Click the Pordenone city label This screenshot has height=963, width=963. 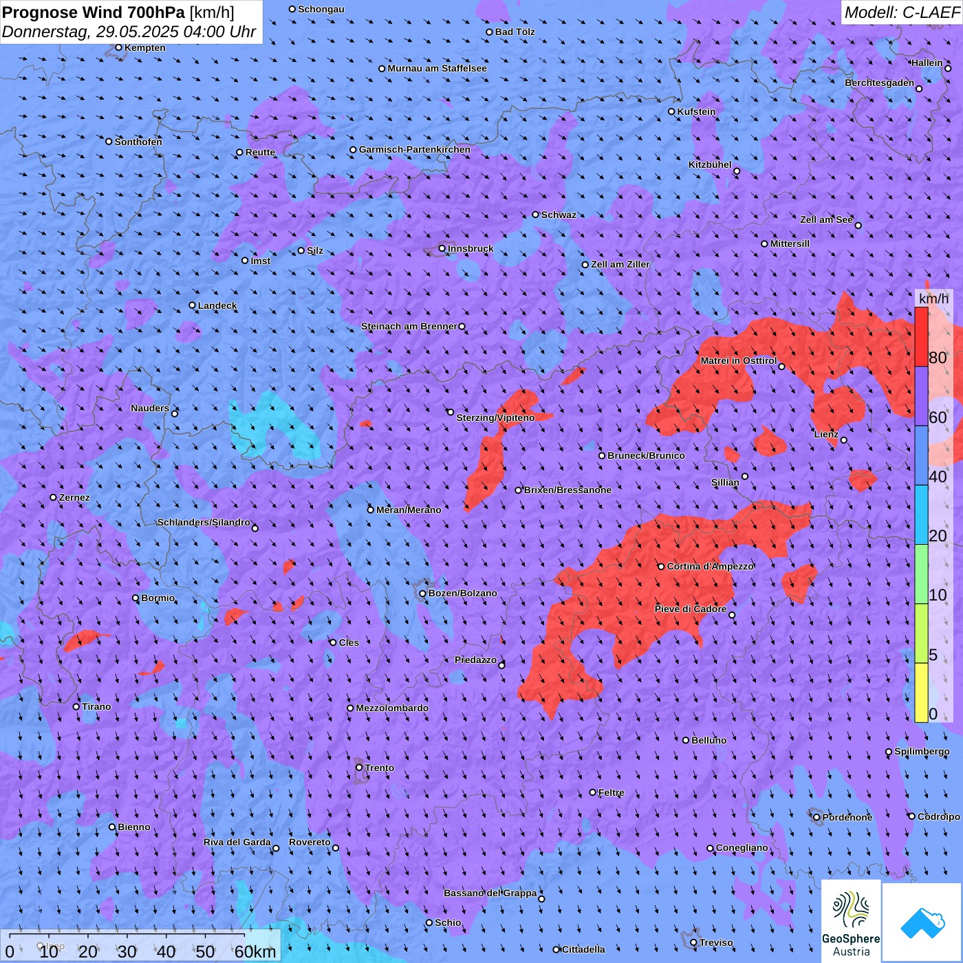(847, 817)
